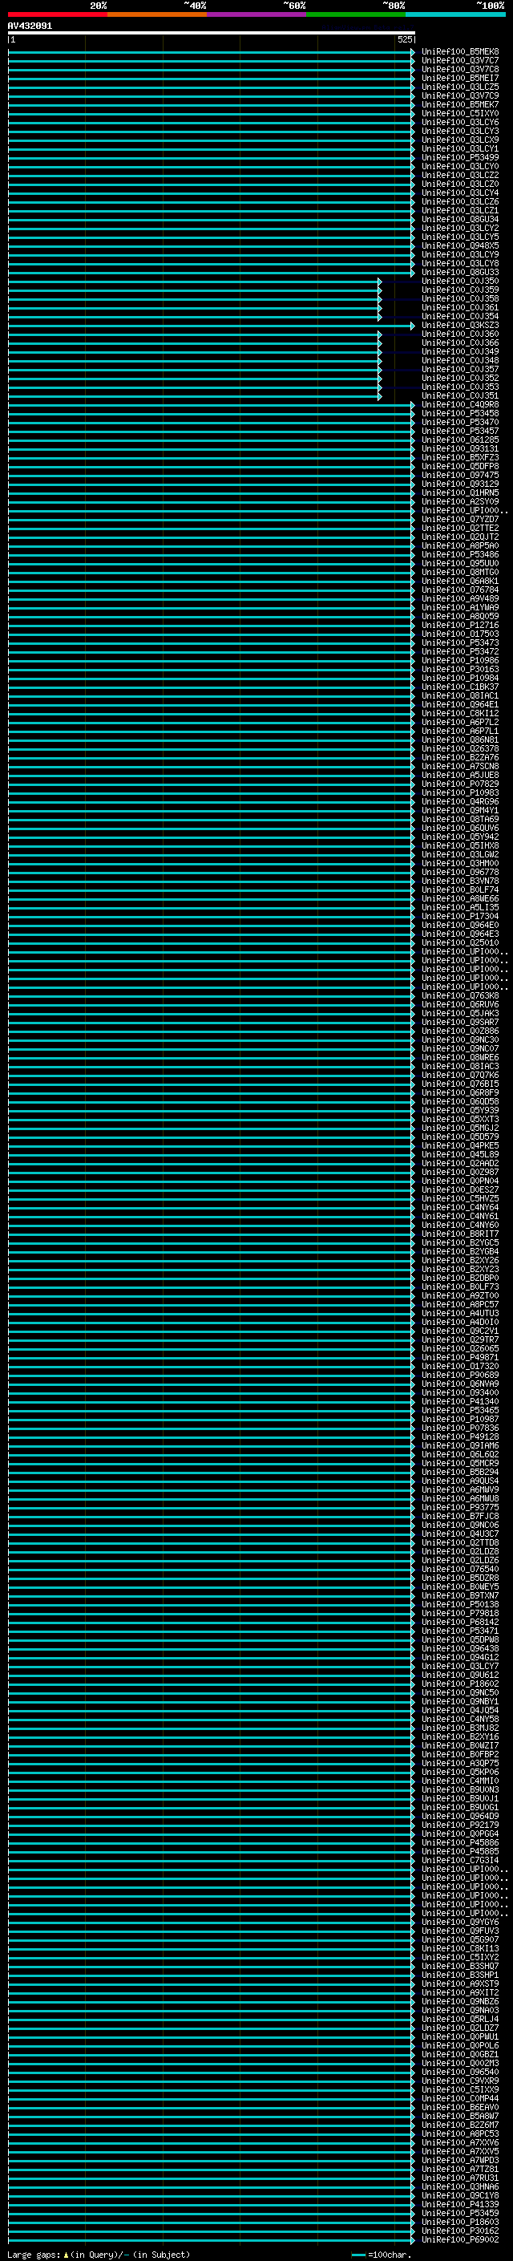The image size is (513, 2261).
Task: Open hit UniRef100_C0J359
Action: (459, 290)
